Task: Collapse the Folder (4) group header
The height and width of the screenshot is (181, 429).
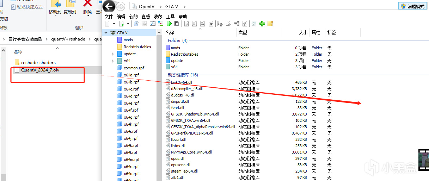Action: coord(178,40)
